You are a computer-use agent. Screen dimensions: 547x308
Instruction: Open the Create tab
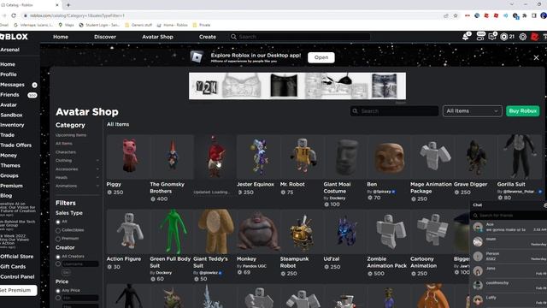[208, 37]
